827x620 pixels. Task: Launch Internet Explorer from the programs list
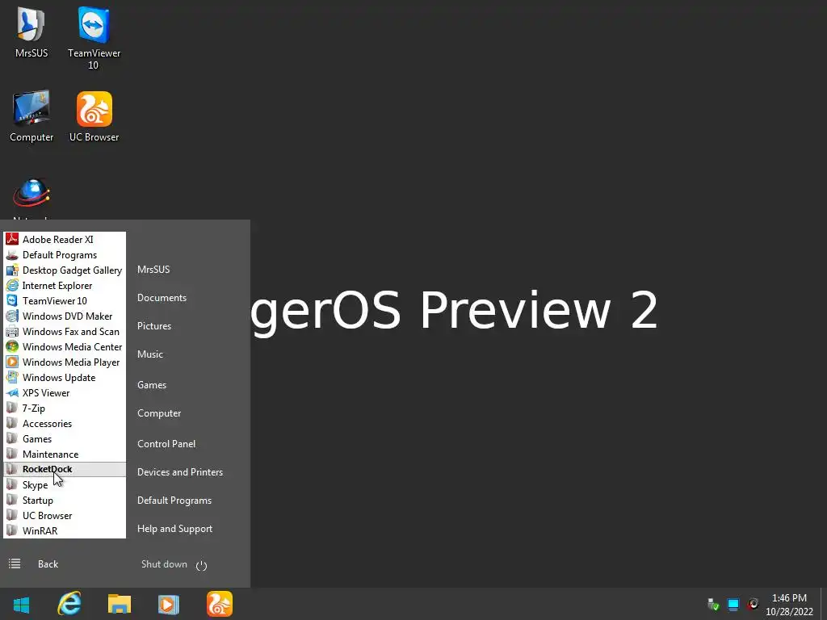65,285
